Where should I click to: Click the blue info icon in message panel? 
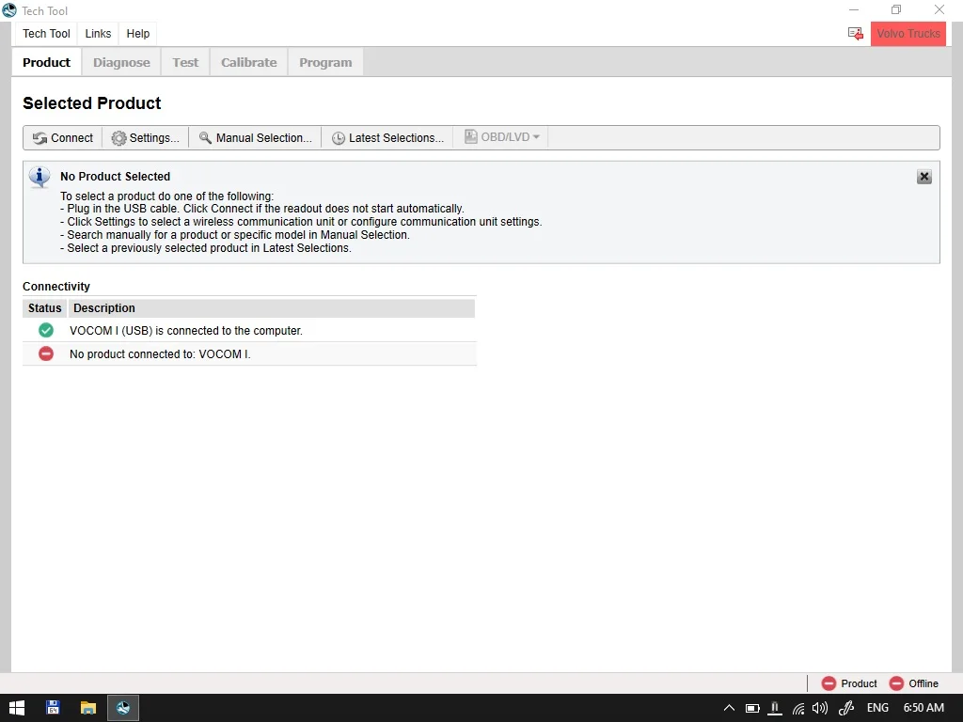39,177
